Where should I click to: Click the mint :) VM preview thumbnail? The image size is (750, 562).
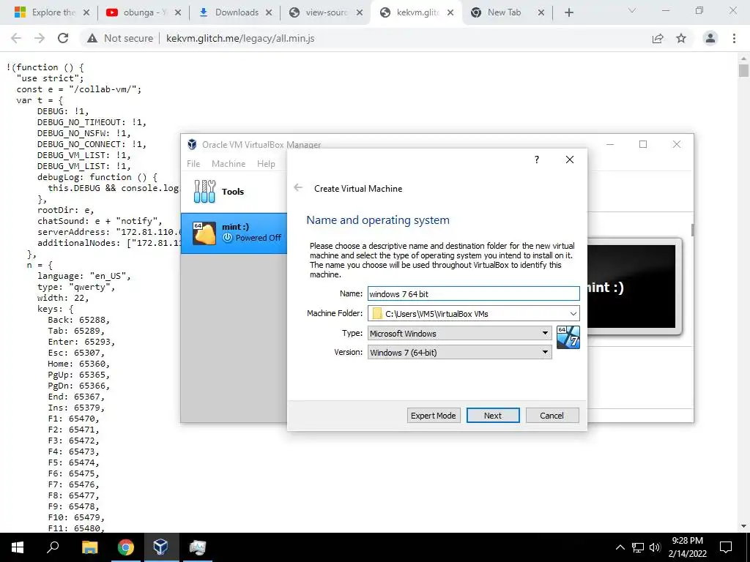coord(631,287)
